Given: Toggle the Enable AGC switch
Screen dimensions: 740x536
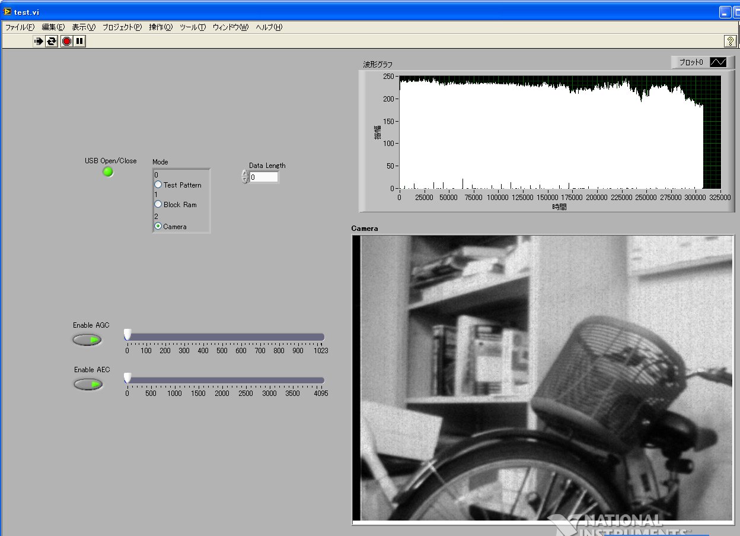Looking at the screenshot, I should pos(87,340).
